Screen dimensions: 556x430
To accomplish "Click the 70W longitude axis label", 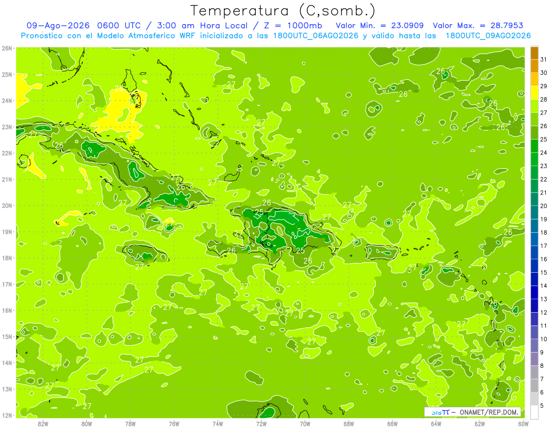I will click(x=305, y=424).
